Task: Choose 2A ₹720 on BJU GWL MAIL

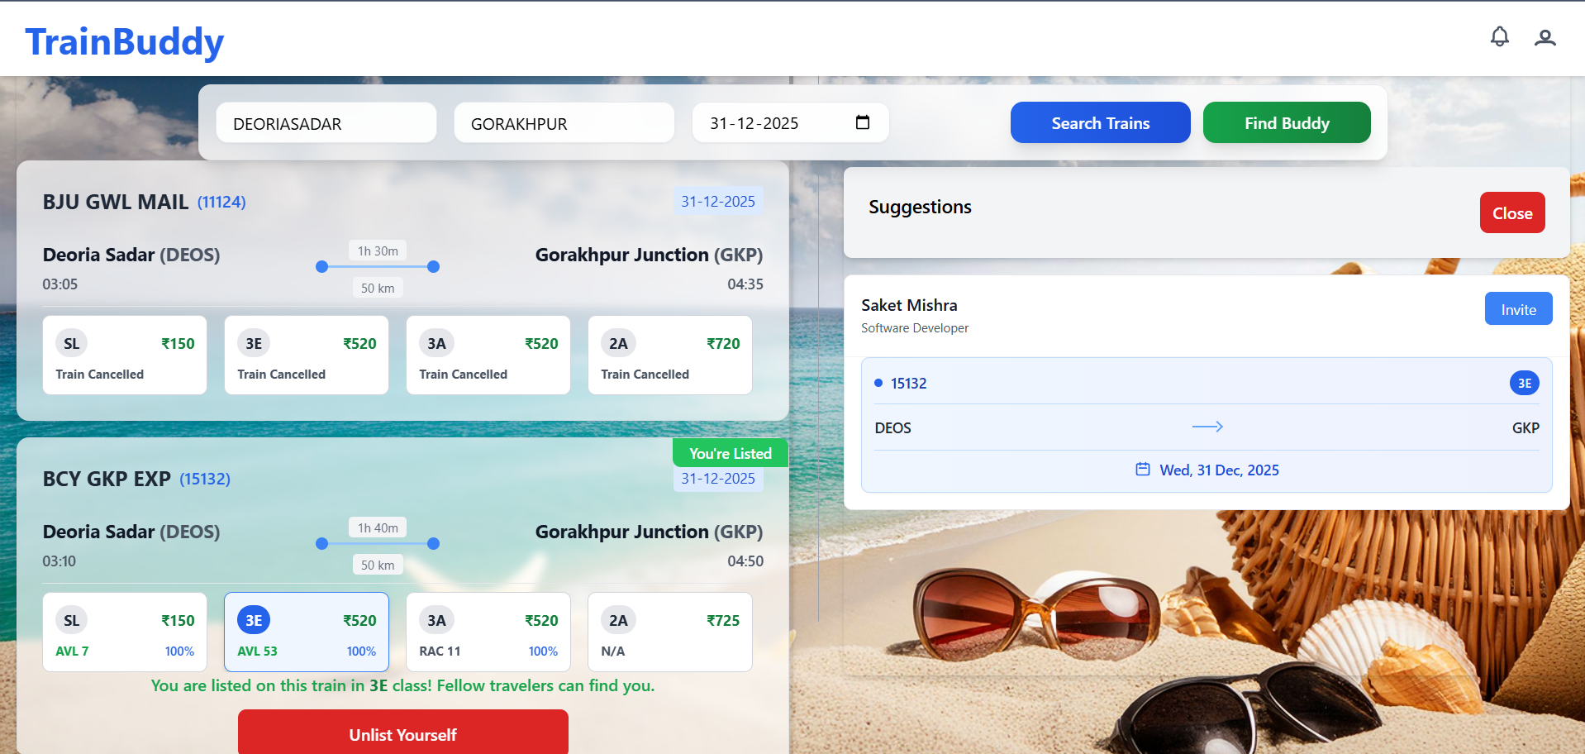Action: [x=670, y=356]
